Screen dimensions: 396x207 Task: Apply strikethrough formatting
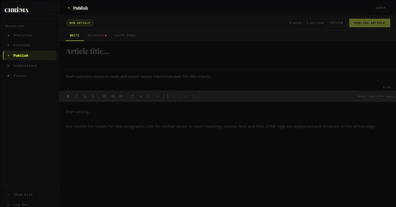(93, 96)
